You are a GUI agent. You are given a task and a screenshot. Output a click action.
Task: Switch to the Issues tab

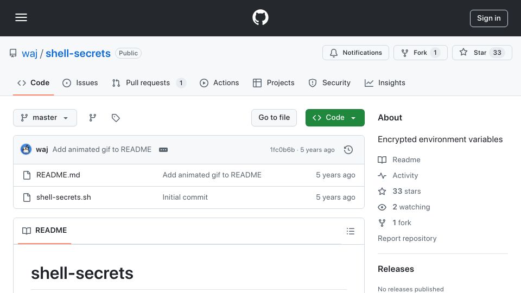pos(80,82)
